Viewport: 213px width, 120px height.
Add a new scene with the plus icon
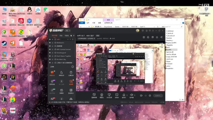[74, 36]
